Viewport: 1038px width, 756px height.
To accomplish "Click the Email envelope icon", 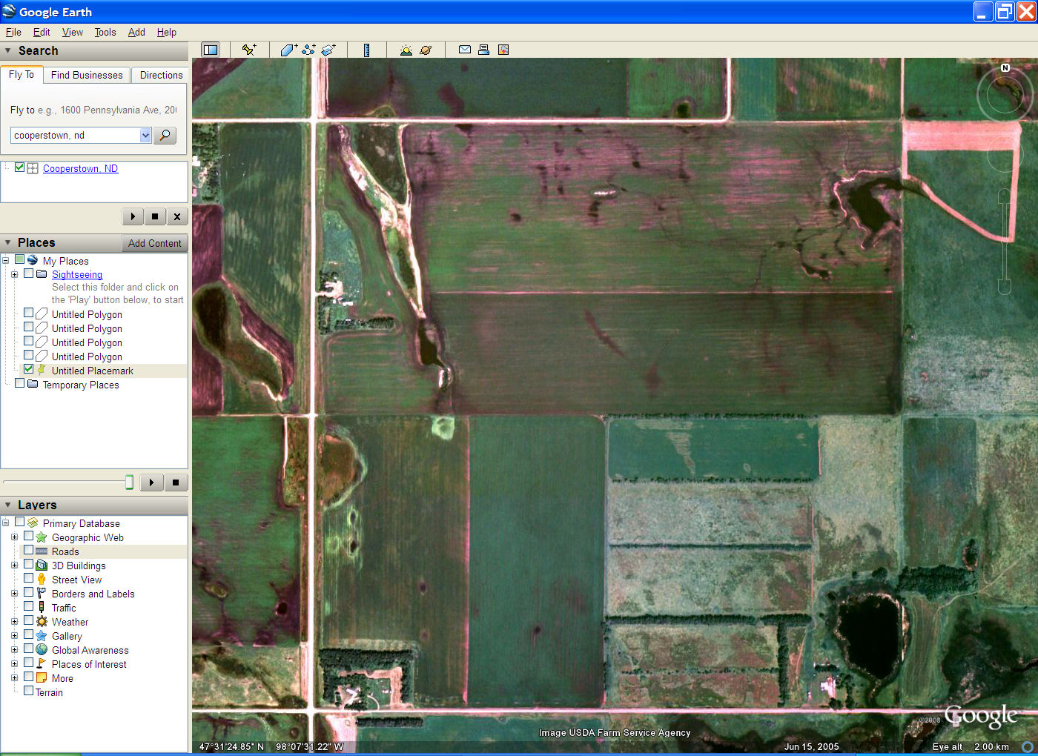I will [465, 50].
